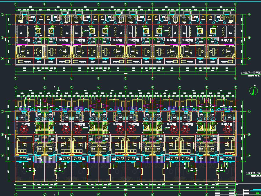Viewport: 261px width, 196px height.
Task: Click grid bubble 1 above the basement plan
Action: pos(16,4)
